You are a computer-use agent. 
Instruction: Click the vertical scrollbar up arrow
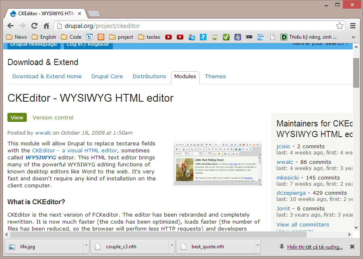pos(356,47)
